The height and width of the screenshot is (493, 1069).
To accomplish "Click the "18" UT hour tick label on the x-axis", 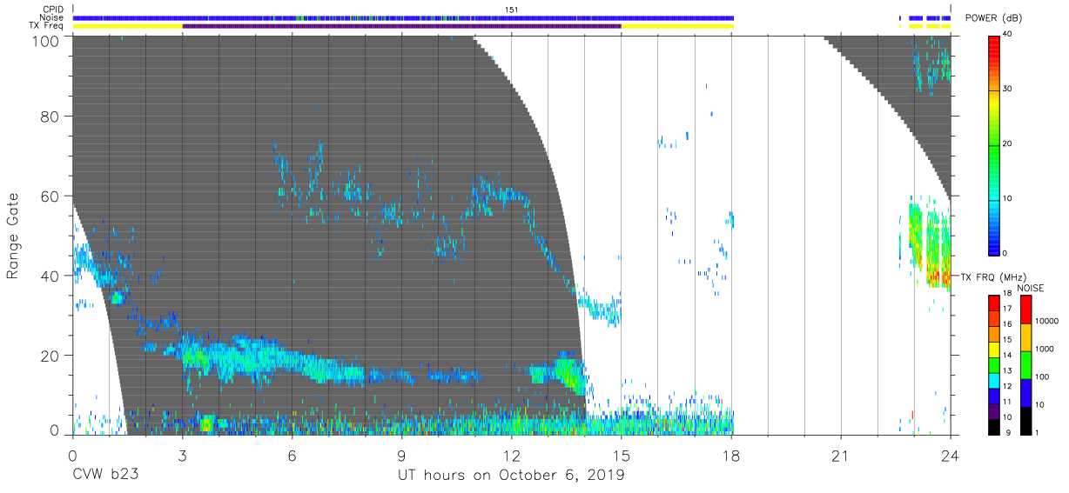I will [731, 456].
